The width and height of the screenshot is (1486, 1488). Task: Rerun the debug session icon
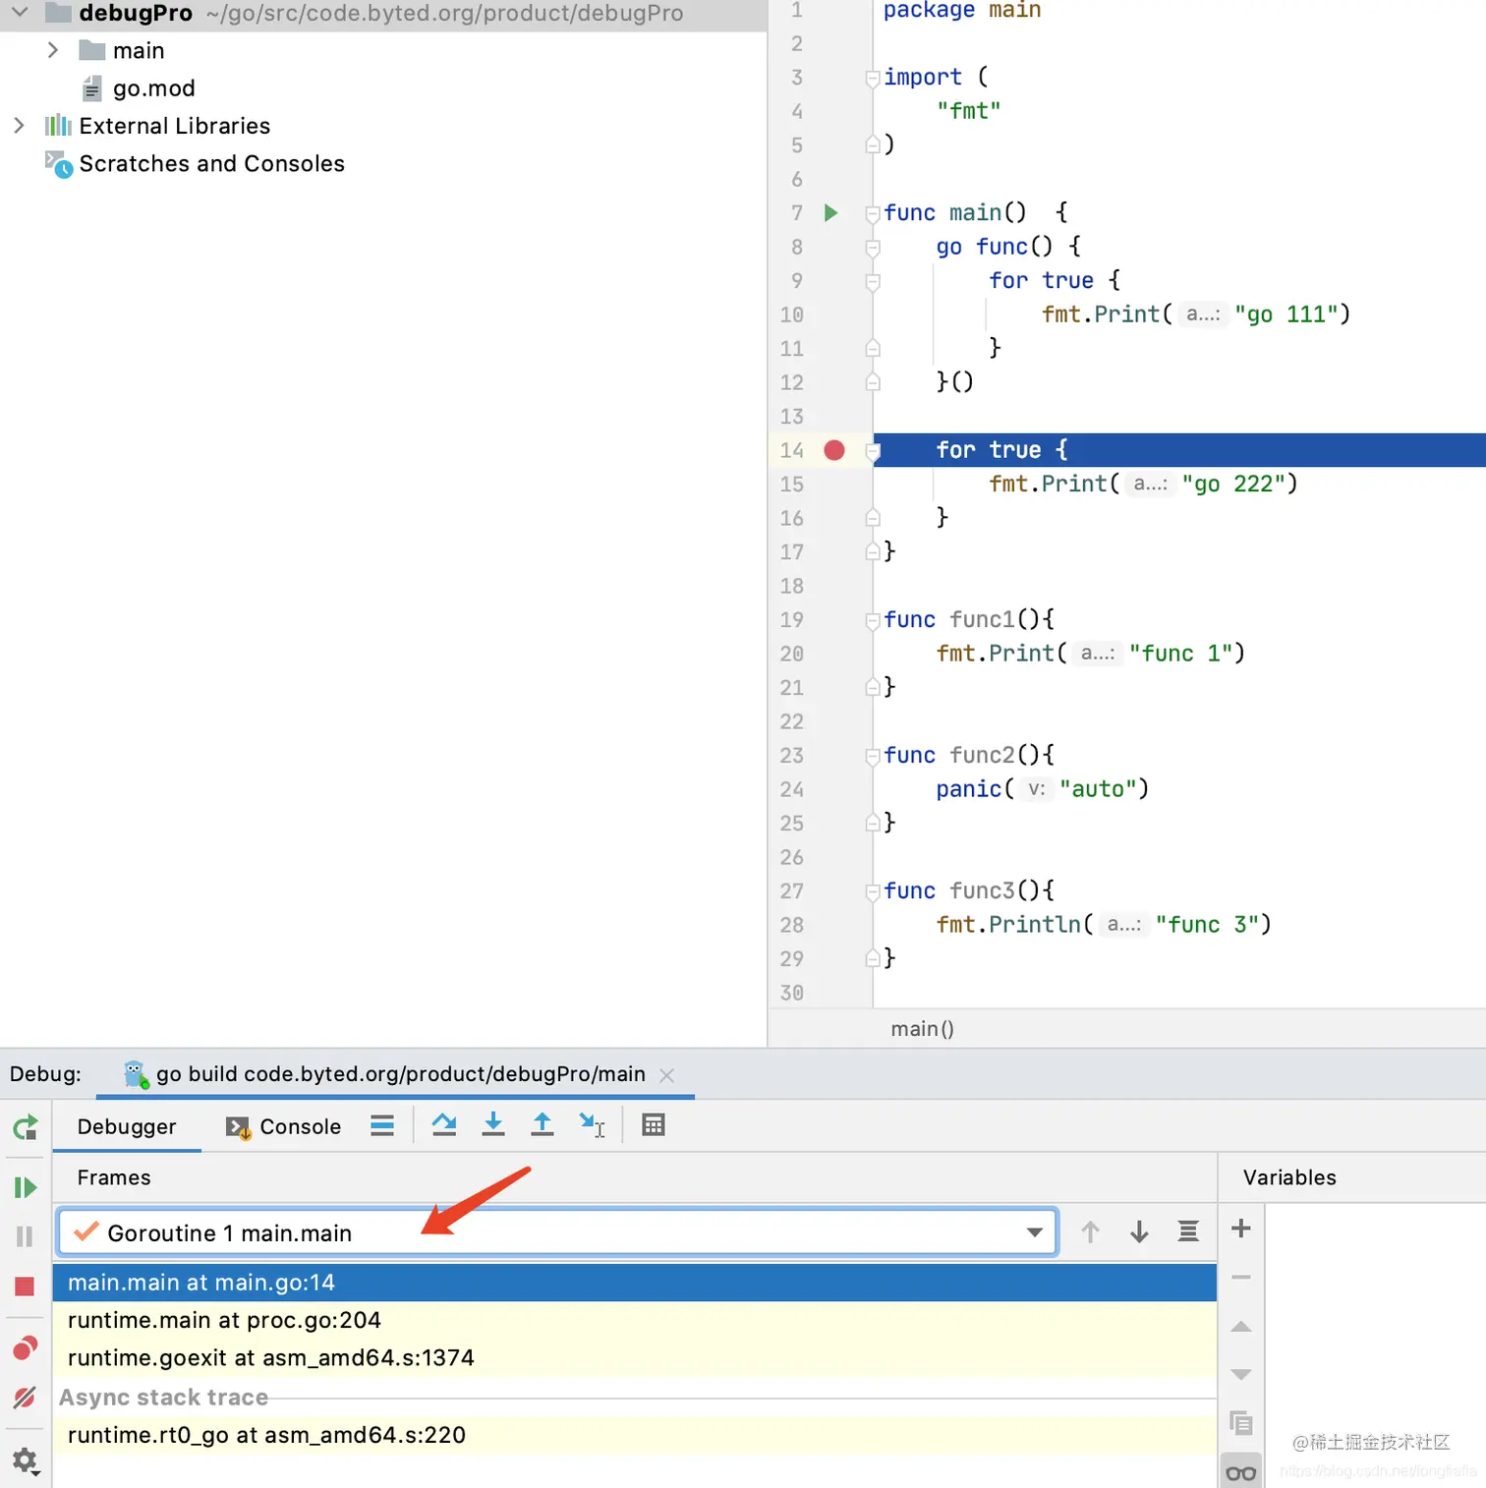pyautogui.click(x=26, y=1127)
